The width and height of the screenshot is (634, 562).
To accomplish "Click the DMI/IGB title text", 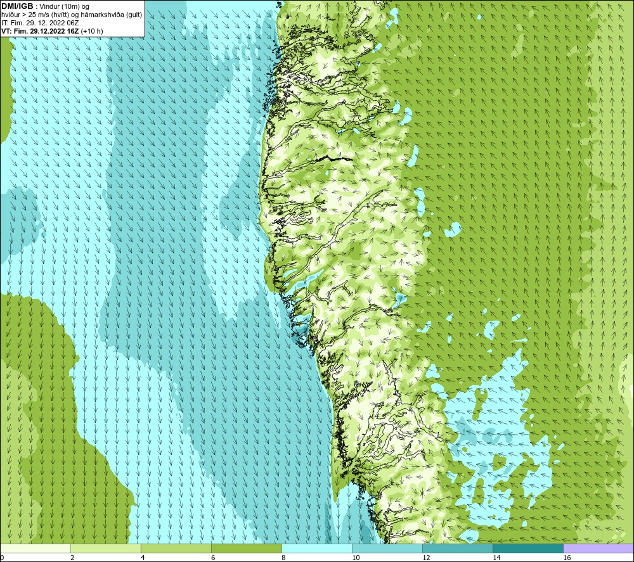I will click(x=17, y=6).
